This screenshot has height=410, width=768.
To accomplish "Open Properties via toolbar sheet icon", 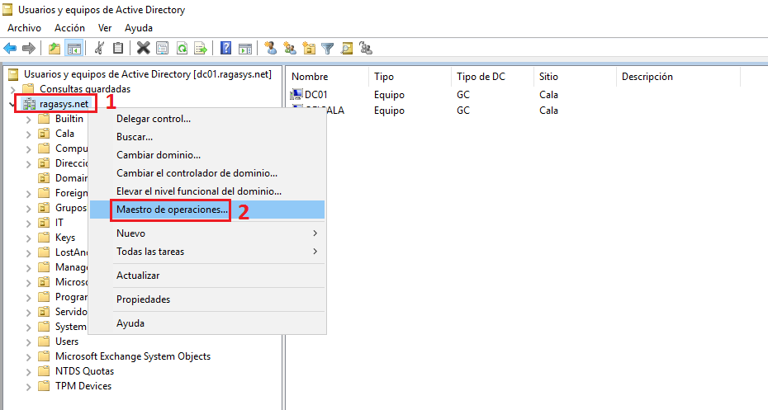I will (x=162, y=48).
